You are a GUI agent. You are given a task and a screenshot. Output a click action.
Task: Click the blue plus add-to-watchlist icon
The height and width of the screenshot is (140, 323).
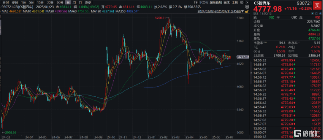320,13
